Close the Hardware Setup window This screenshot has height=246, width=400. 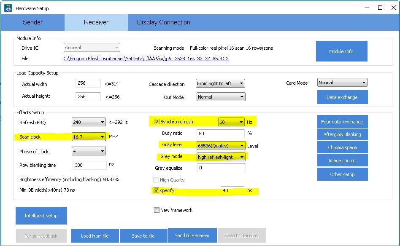pyautogui.click(x=392, y=8)
